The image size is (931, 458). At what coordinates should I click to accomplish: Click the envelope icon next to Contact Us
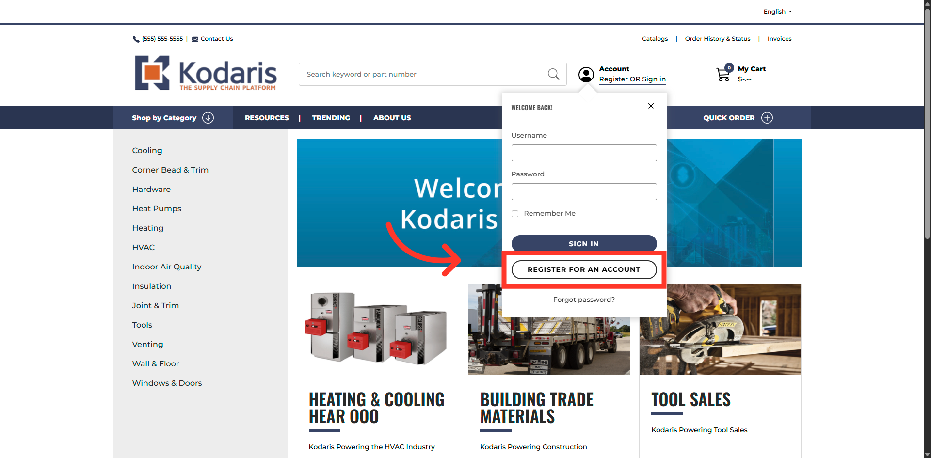(195, 39)
